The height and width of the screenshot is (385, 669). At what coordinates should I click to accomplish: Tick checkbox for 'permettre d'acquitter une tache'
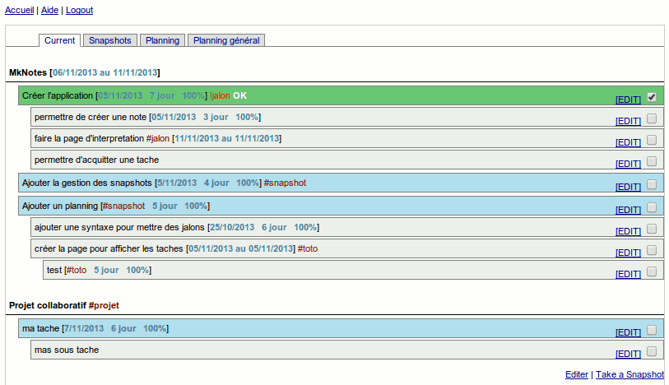pos(652,161)
